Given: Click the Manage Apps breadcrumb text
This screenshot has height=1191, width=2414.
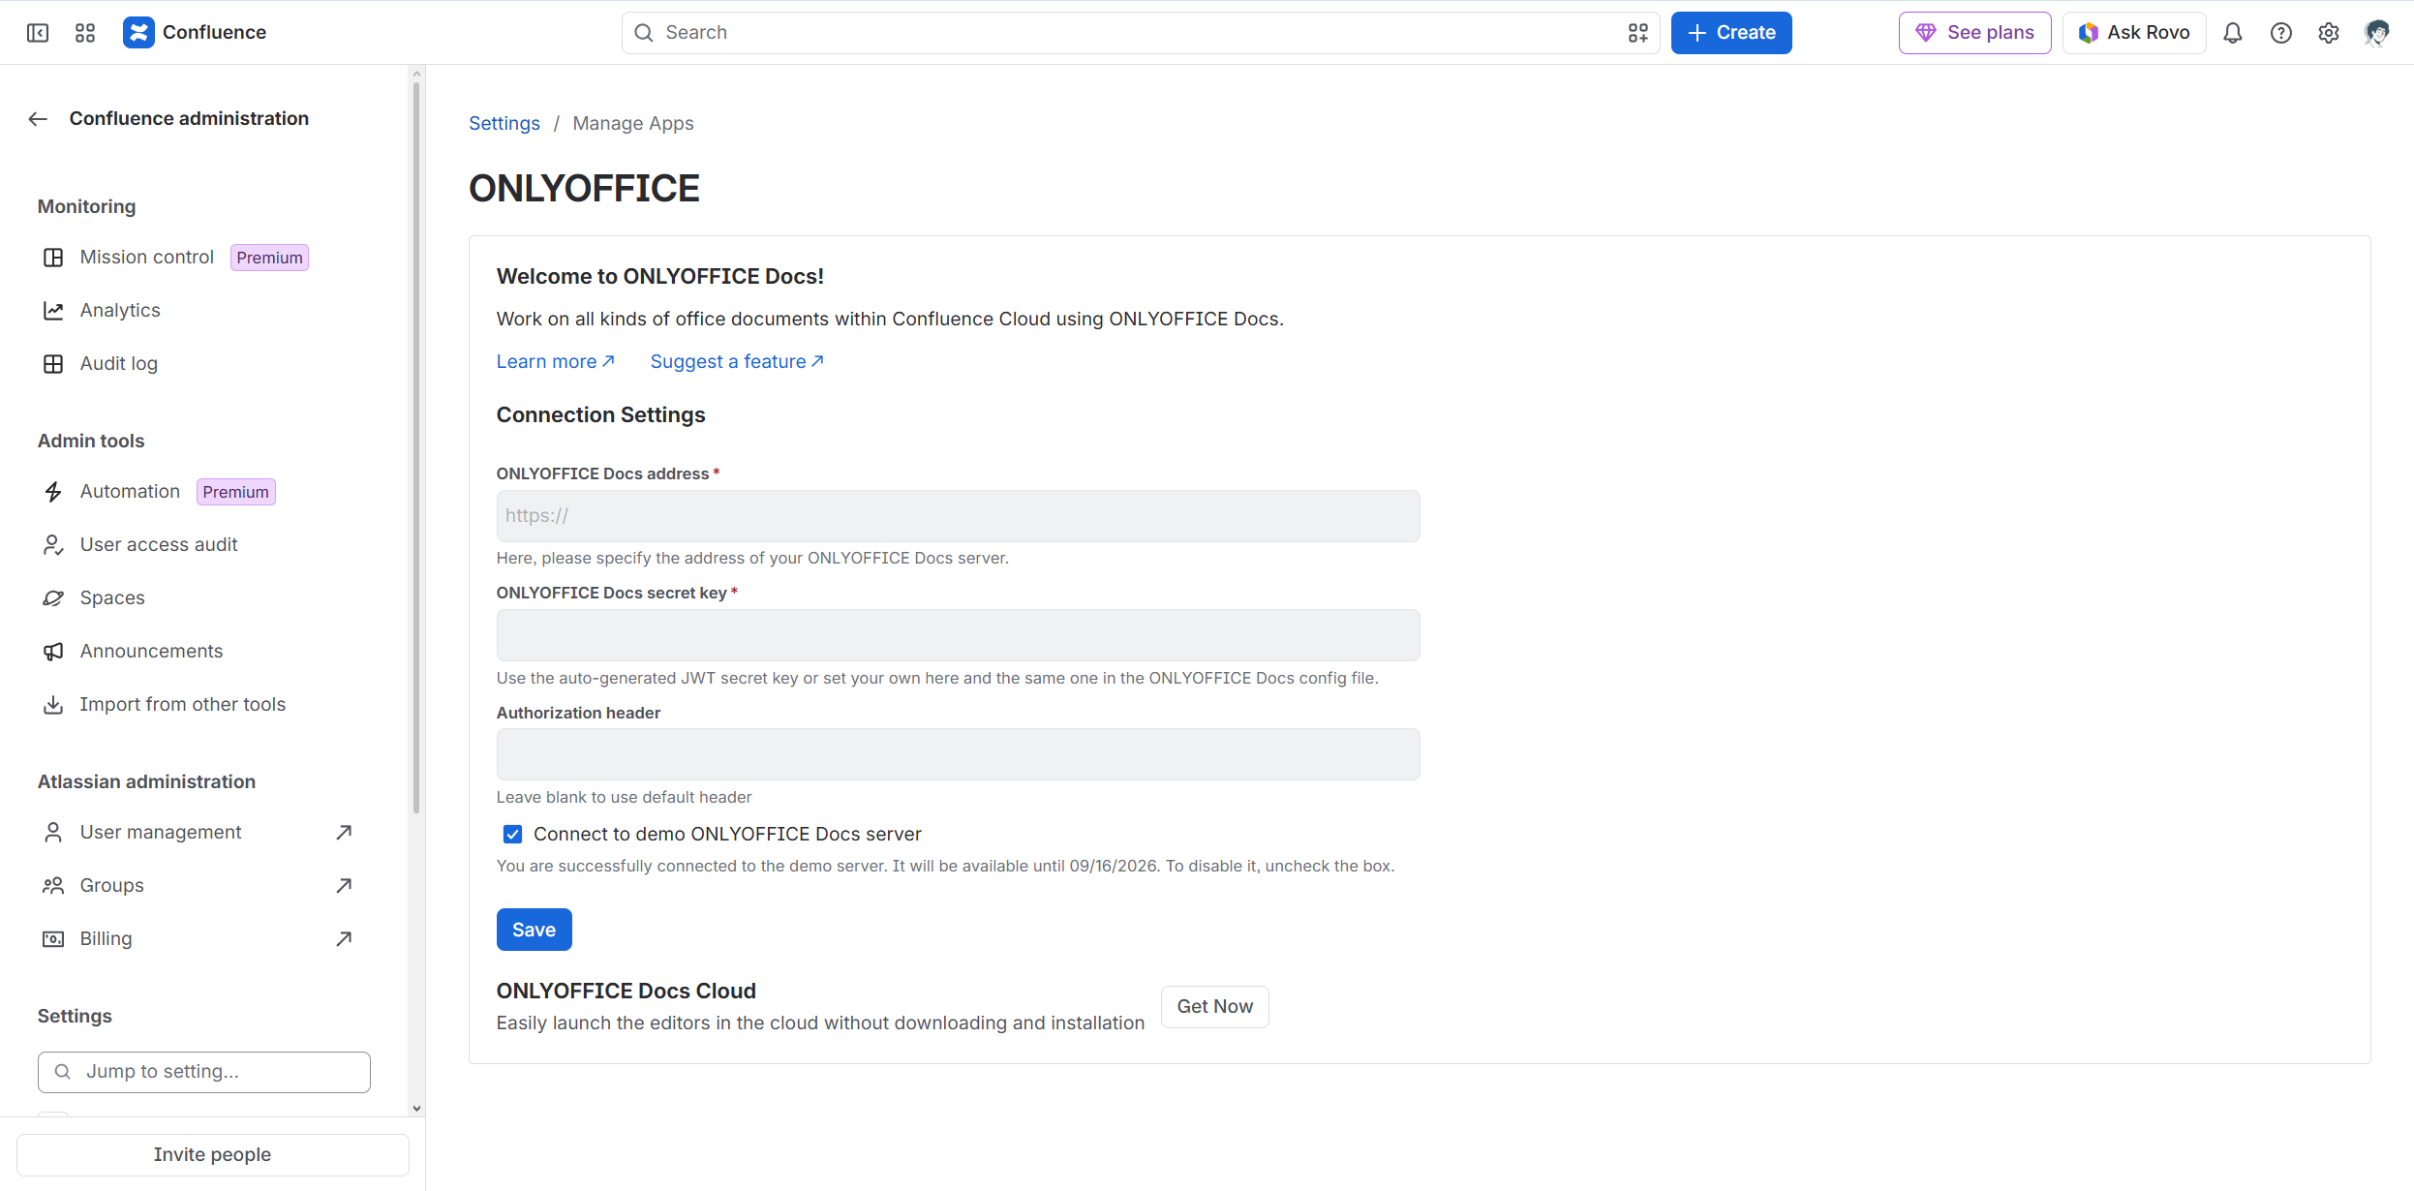Looking at the screenshot, I should click(x=633, y=123).
